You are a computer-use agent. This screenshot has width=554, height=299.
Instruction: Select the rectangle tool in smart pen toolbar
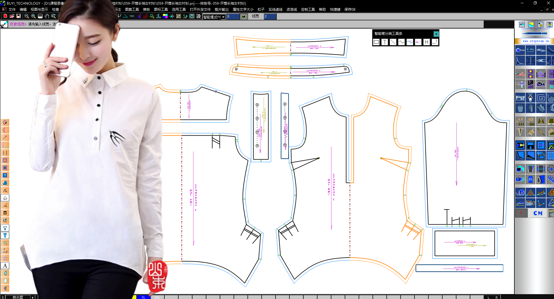(x=376, y=42)
